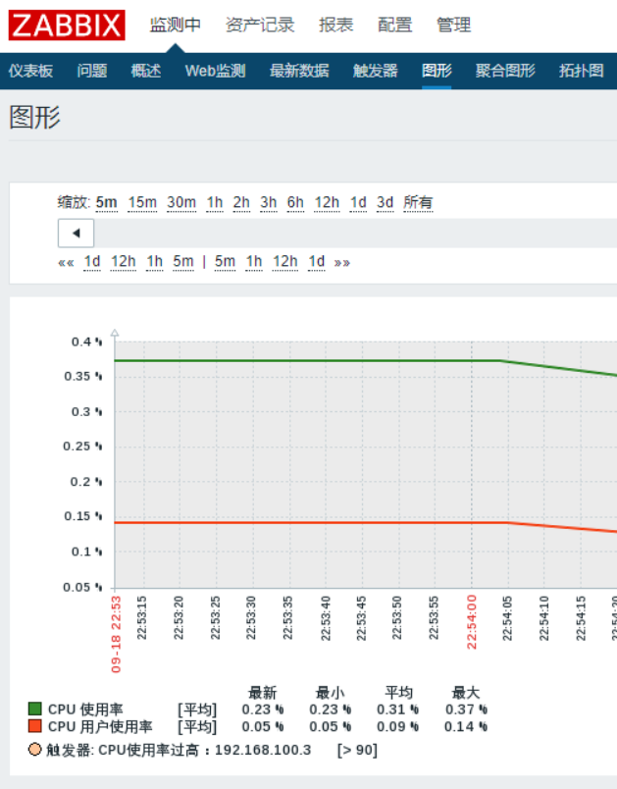Switch to the 最新数据 tab
Image resolution: width=617 pixels, height=789 pixels.
[x=299, y=71]
